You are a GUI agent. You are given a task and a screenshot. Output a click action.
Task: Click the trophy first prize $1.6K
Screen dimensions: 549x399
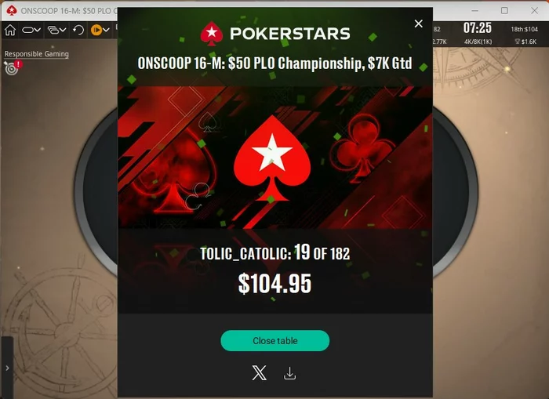coord(525,42)
